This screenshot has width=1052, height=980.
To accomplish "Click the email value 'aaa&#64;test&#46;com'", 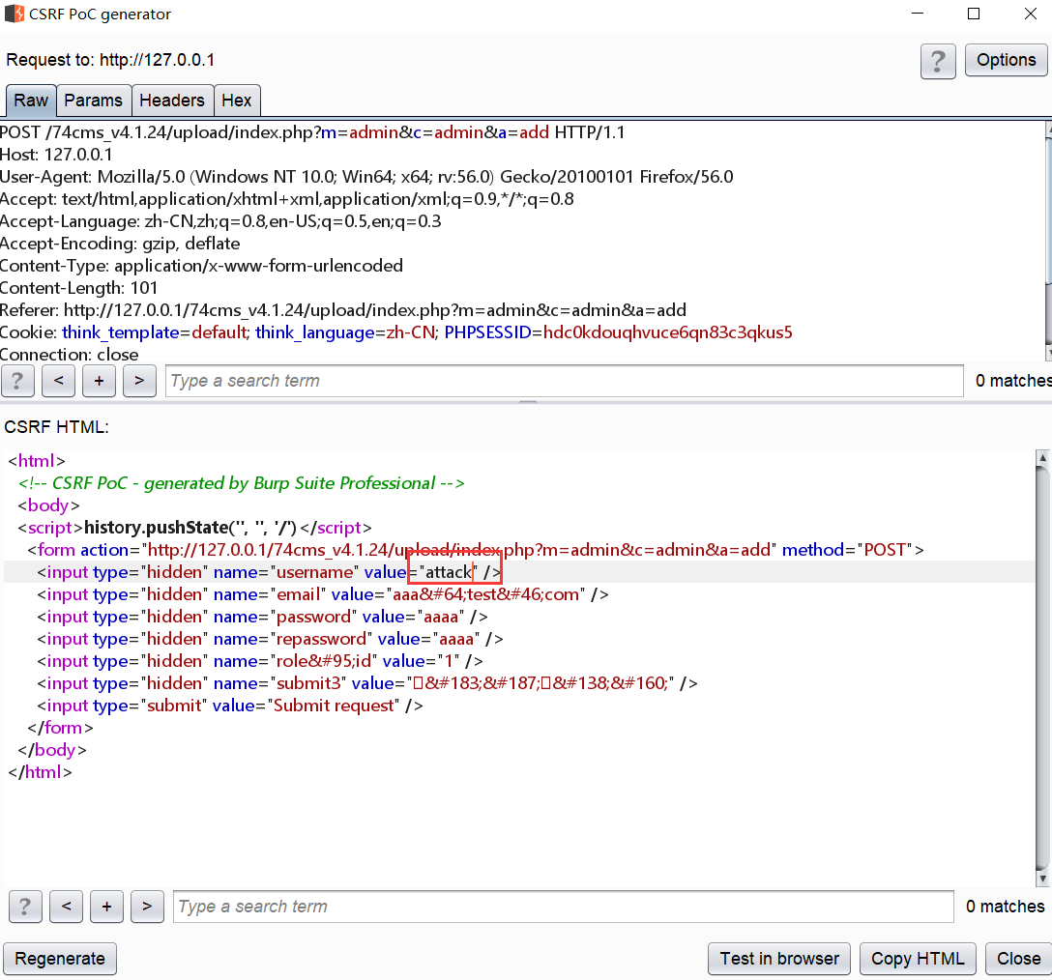I will 485,594.
